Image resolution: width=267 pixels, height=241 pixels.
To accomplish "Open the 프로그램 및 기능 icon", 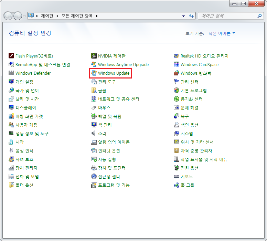I will click(94, 185).
